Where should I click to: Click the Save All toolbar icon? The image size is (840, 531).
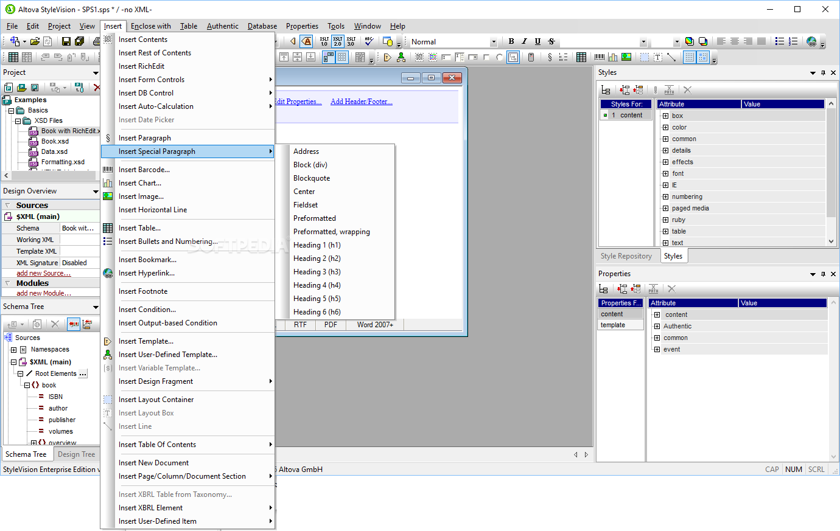pos(79,41)
